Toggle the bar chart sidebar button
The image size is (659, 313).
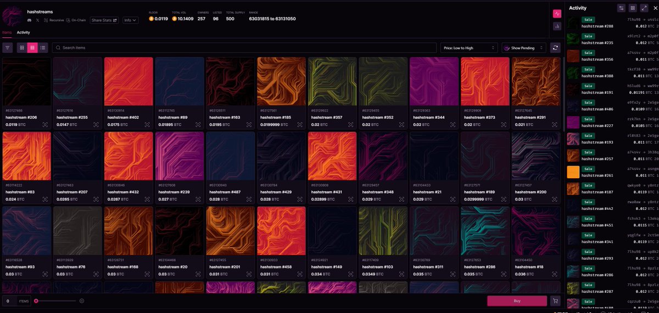click(557, 26)
